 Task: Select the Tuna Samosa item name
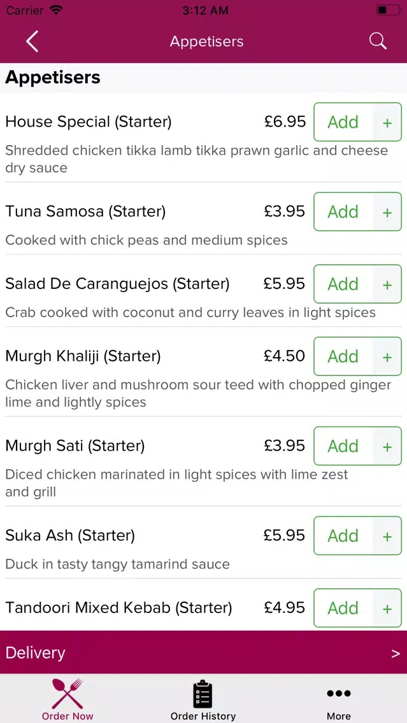(85, 212)
